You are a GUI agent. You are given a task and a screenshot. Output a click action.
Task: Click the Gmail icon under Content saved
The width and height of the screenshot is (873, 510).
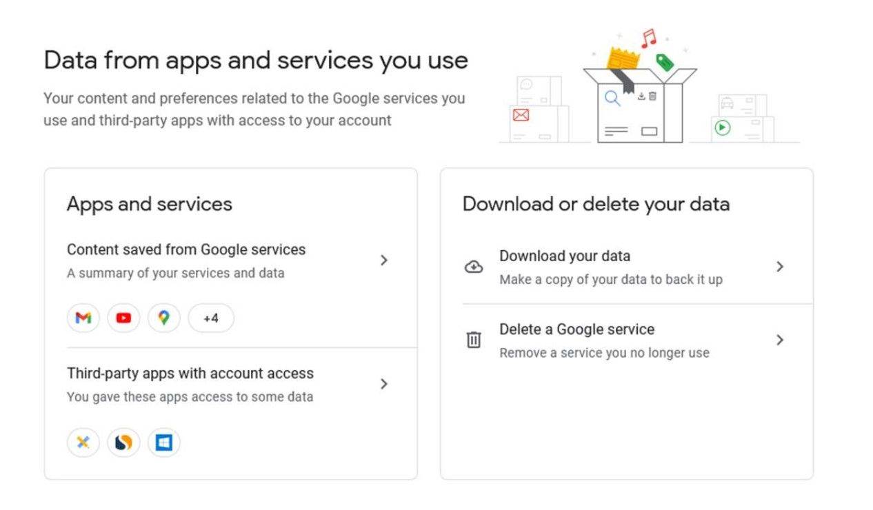(83, 318)
